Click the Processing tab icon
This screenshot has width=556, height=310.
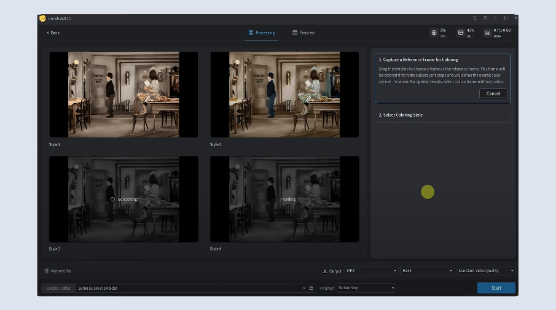[x=251, y=33]
